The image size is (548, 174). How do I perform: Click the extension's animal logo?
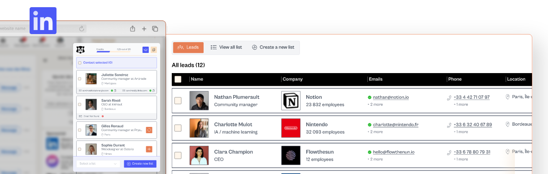pyautogui.click(x=80, y=50)
